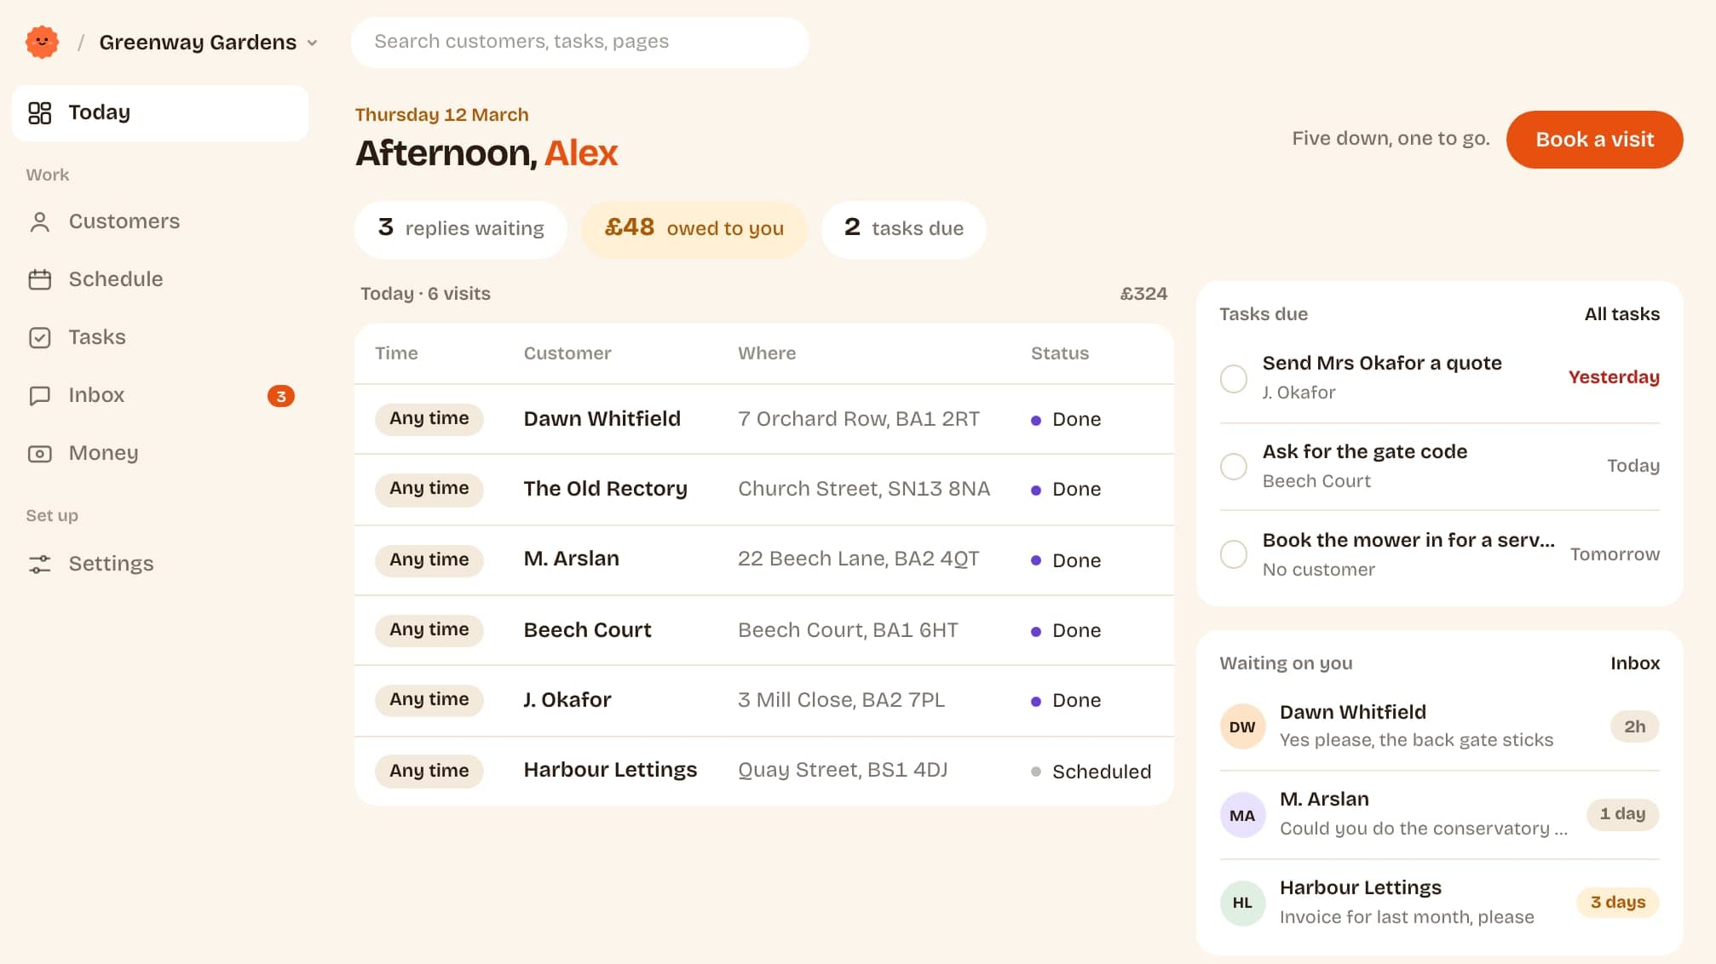Check off Book the mower task

(1233, 555)
